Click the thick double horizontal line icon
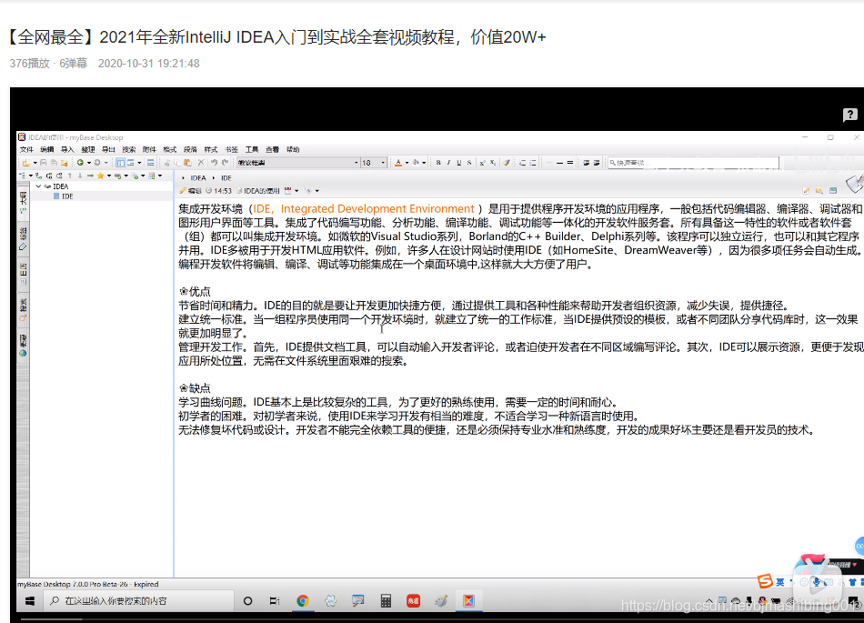864x623 pixels. click(569, 163)
